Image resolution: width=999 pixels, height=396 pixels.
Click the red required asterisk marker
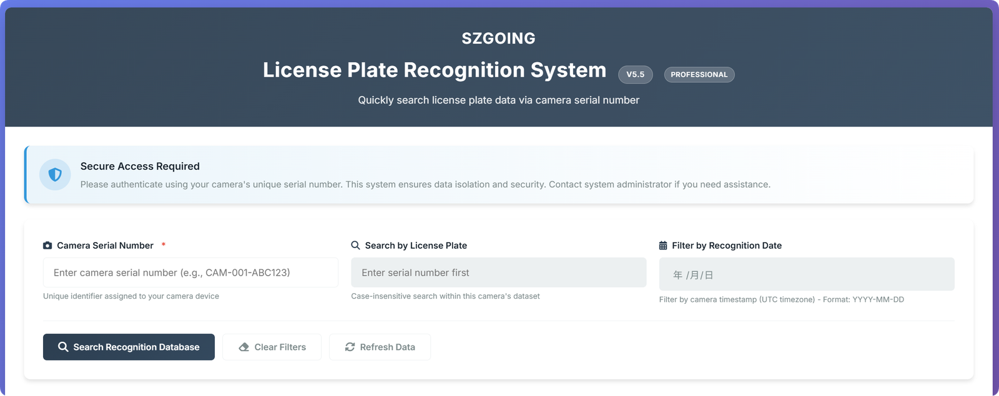tap(164, 245)
